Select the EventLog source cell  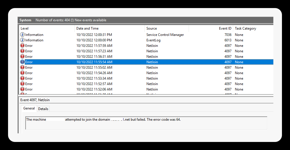coord(153,40)
